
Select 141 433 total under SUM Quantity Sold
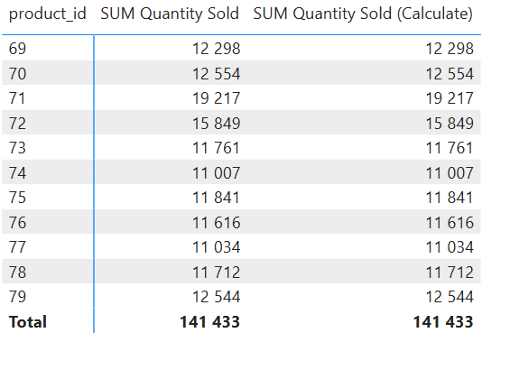click(x=209, y=322)
